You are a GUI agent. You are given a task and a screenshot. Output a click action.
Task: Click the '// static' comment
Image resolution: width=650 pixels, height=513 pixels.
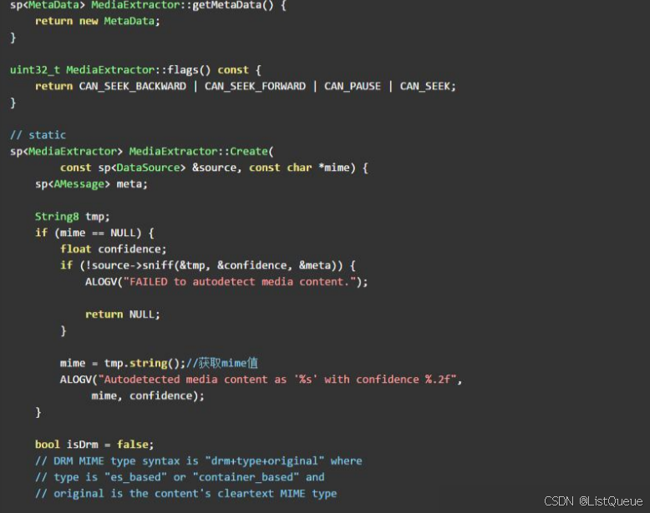pos(38,135)
